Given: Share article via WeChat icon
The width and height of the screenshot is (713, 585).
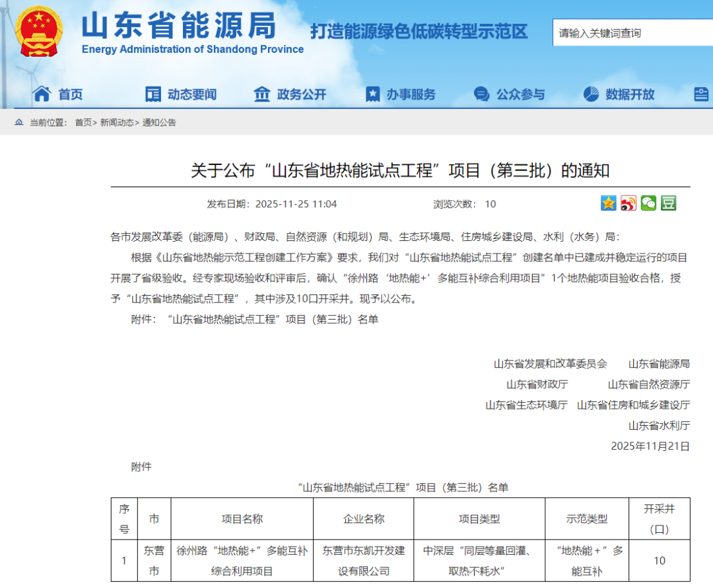Looking at the screenshot, I should pos(648,203).
